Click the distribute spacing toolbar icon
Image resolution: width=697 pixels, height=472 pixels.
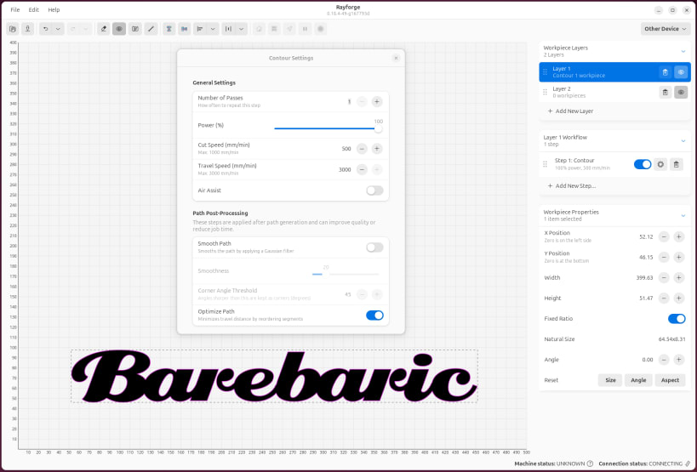[228, 29]
